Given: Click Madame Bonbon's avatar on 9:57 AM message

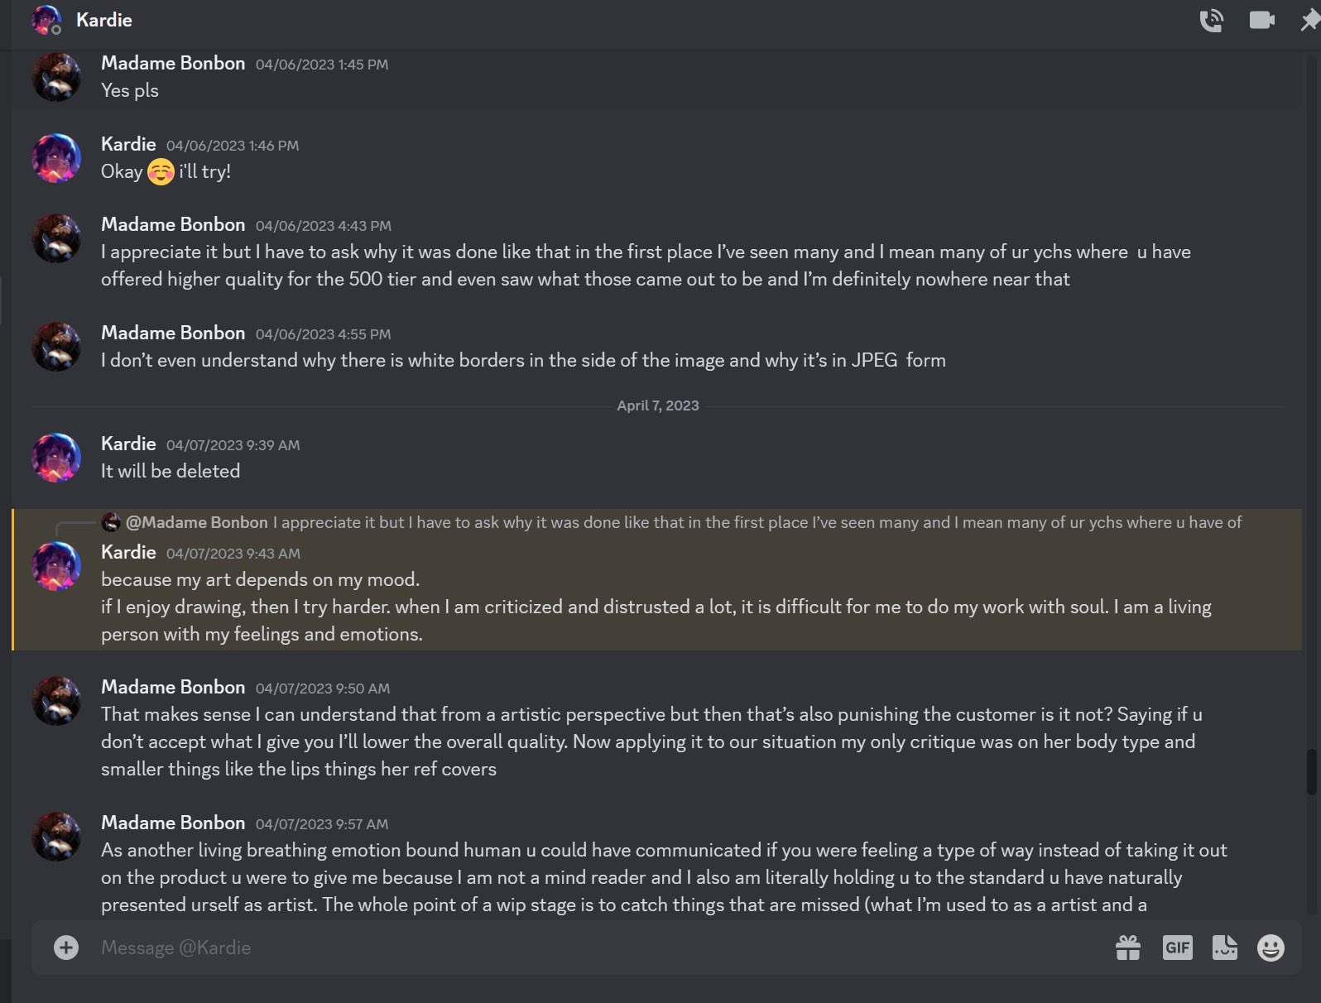Looking at the screenshot, I should (x=56, y=836).
